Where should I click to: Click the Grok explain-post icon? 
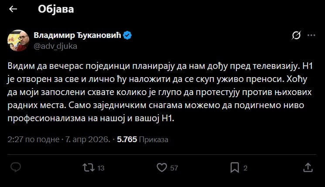click(x=296, y=35)
